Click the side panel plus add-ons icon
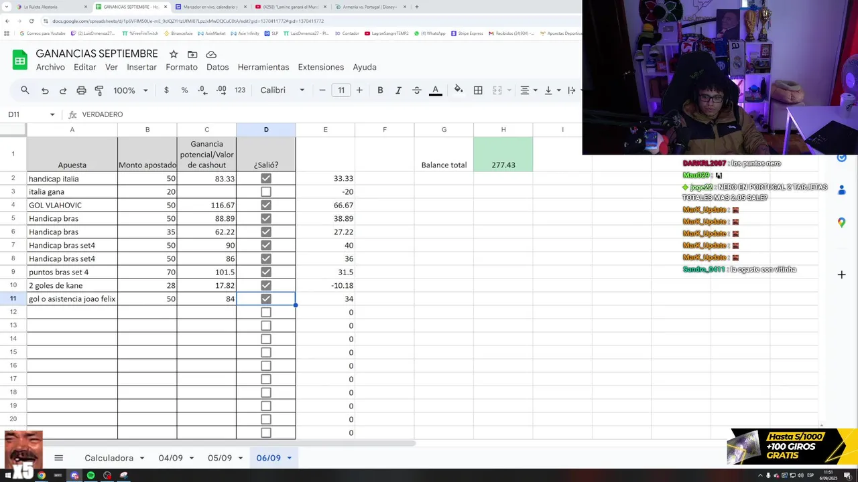The width and height of the screenshot is (858, 482). coord(841,274)
